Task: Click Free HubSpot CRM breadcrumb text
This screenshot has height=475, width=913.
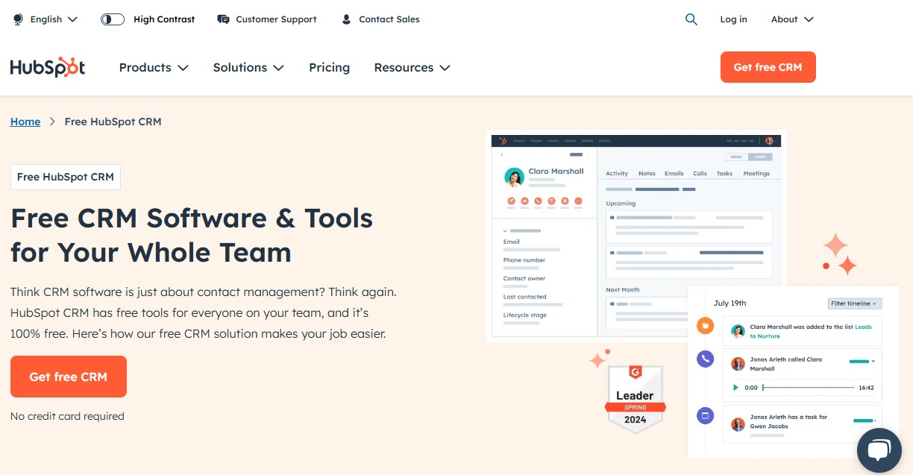Action: click(x=113, y=122)
